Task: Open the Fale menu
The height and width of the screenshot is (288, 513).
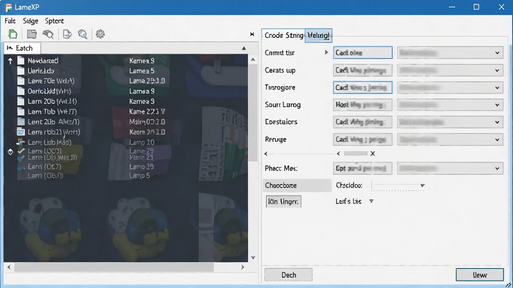Action: 10,21
